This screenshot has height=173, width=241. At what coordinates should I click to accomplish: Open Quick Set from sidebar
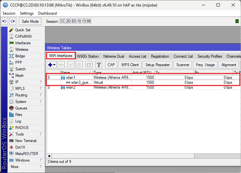click(26, 30)
